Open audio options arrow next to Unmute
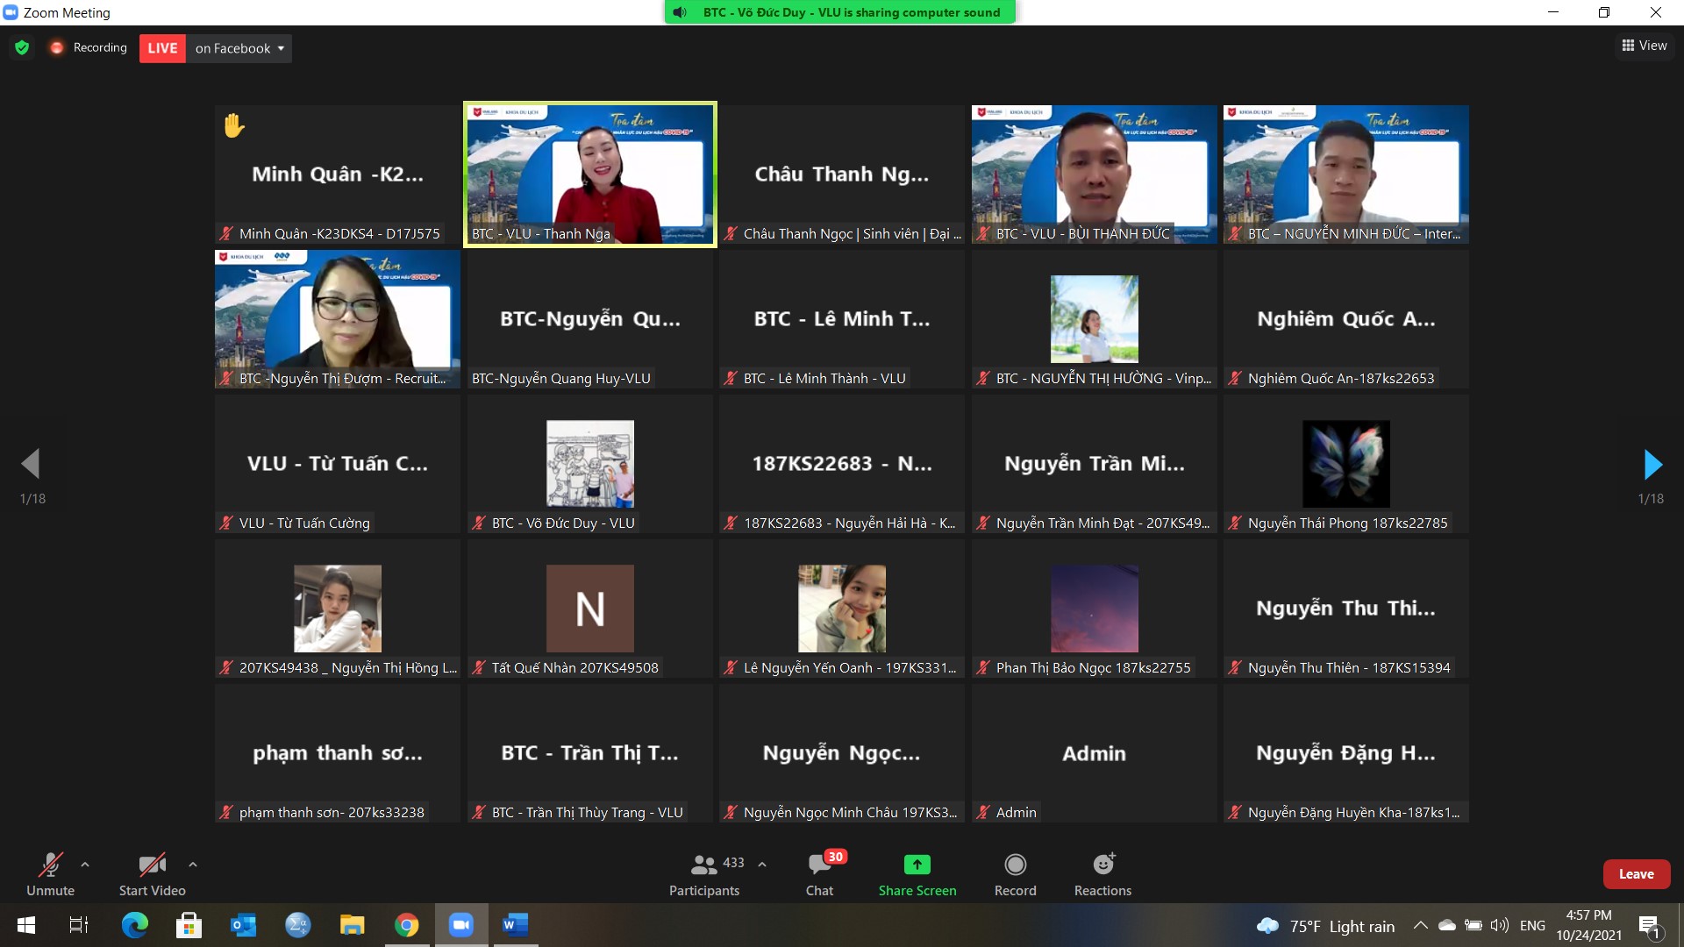 point(85,865)
